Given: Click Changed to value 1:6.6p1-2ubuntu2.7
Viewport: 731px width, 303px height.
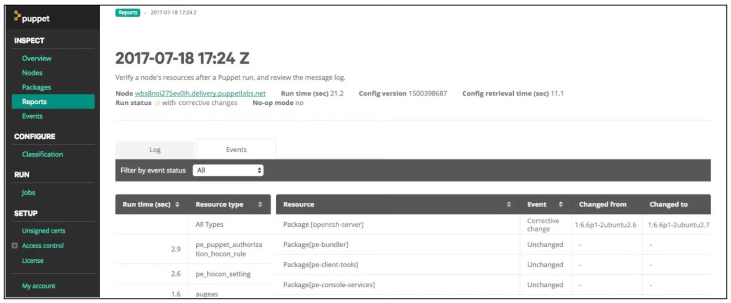Looking at the screenshot, I should click(x=678, y=225).
